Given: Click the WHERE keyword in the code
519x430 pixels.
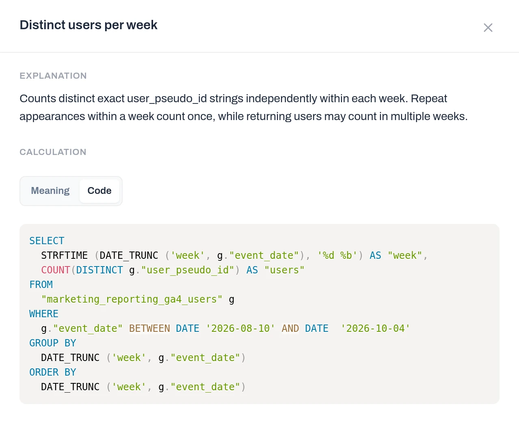Looking at the screenshot, I should click(x=44, y=314).
